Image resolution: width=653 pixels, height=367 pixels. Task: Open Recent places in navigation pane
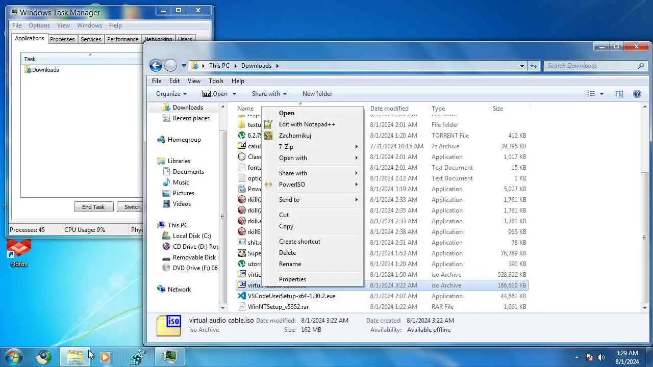tap(191, 118)
